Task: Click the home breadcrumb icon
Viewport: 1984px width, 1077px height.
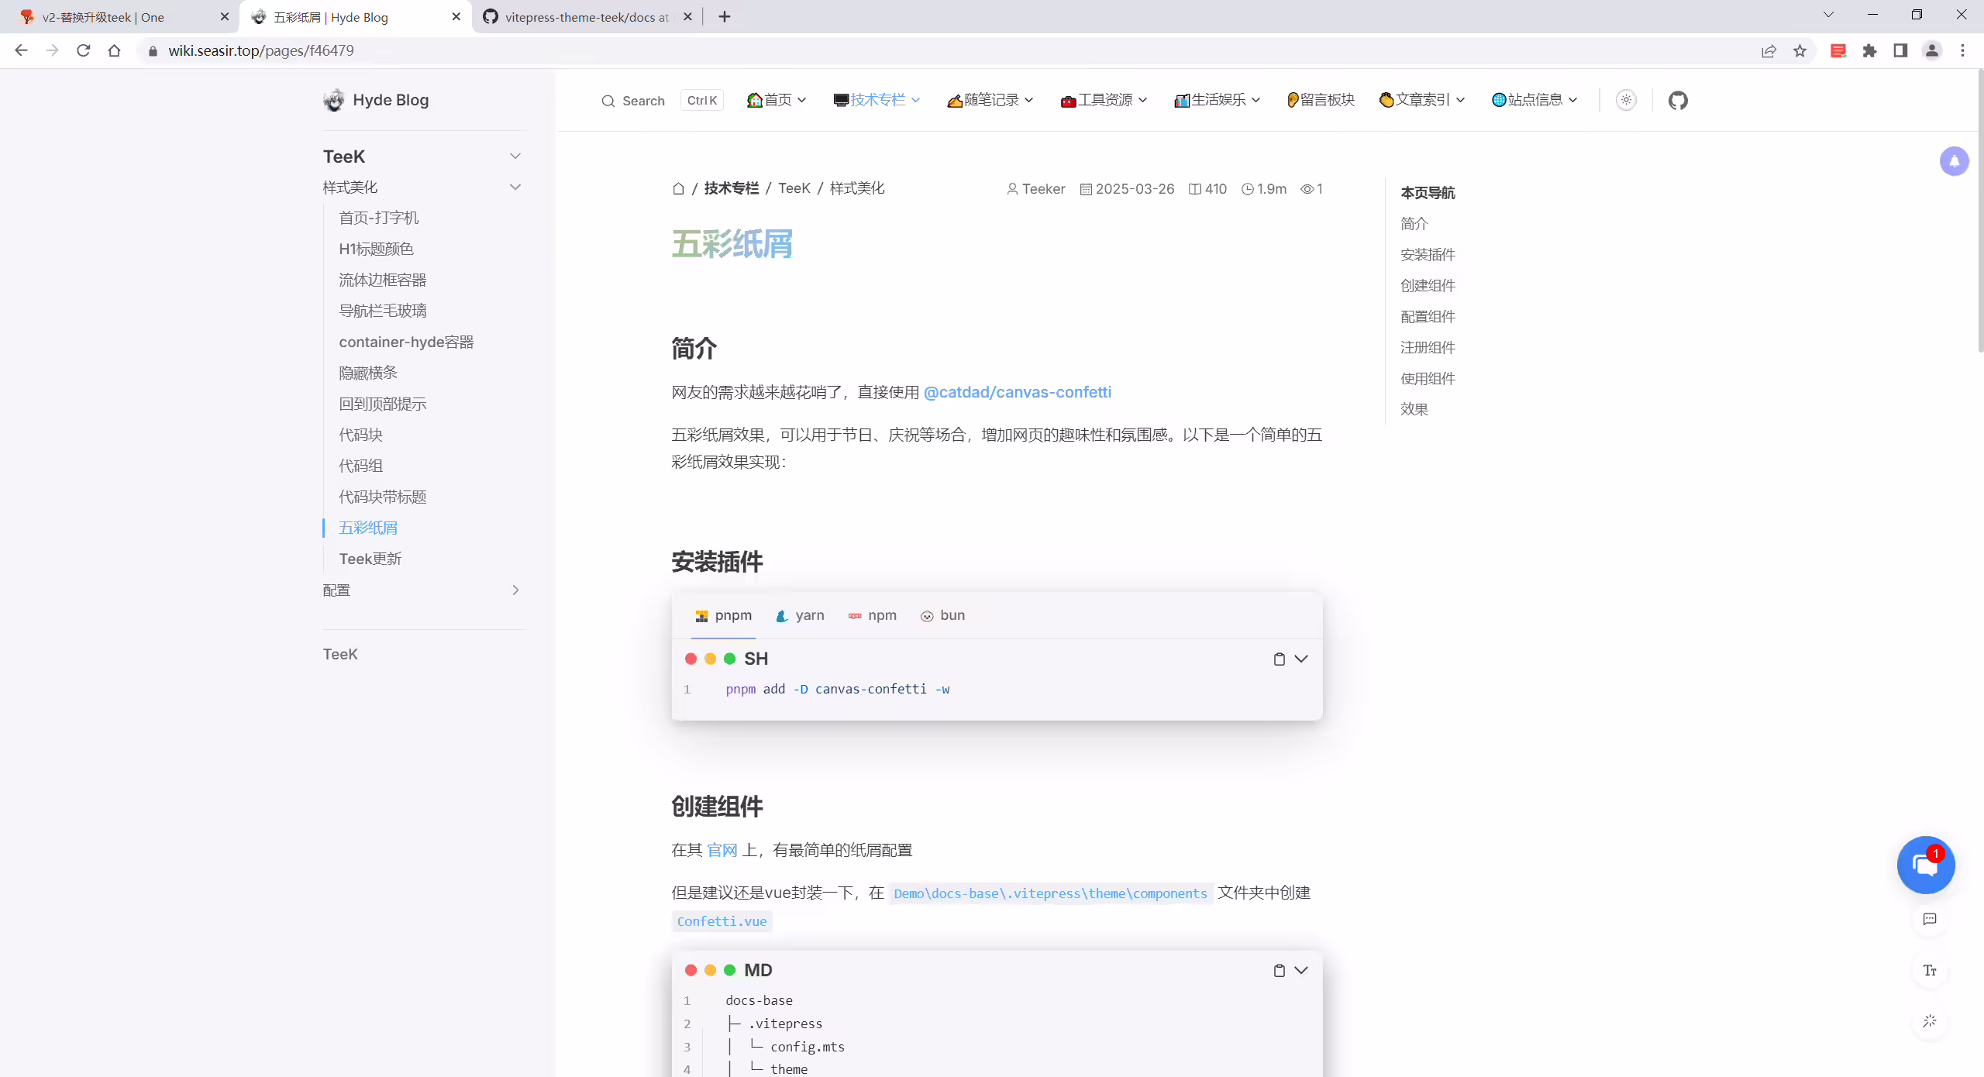Action: (x=678, y=188)
